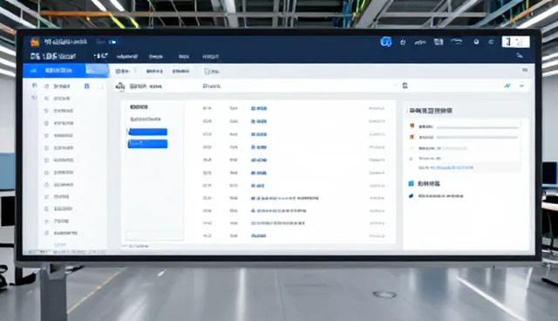Click the progress bar beside the red icon

click(x=477, y=127)
